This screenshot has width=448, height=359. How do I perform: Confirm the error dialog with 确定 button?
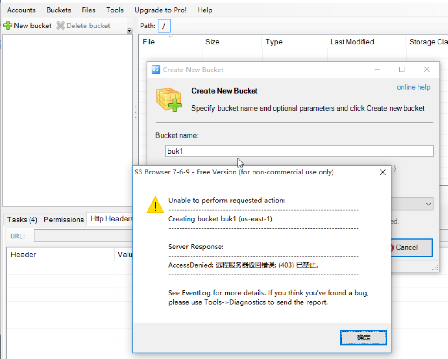364,338
